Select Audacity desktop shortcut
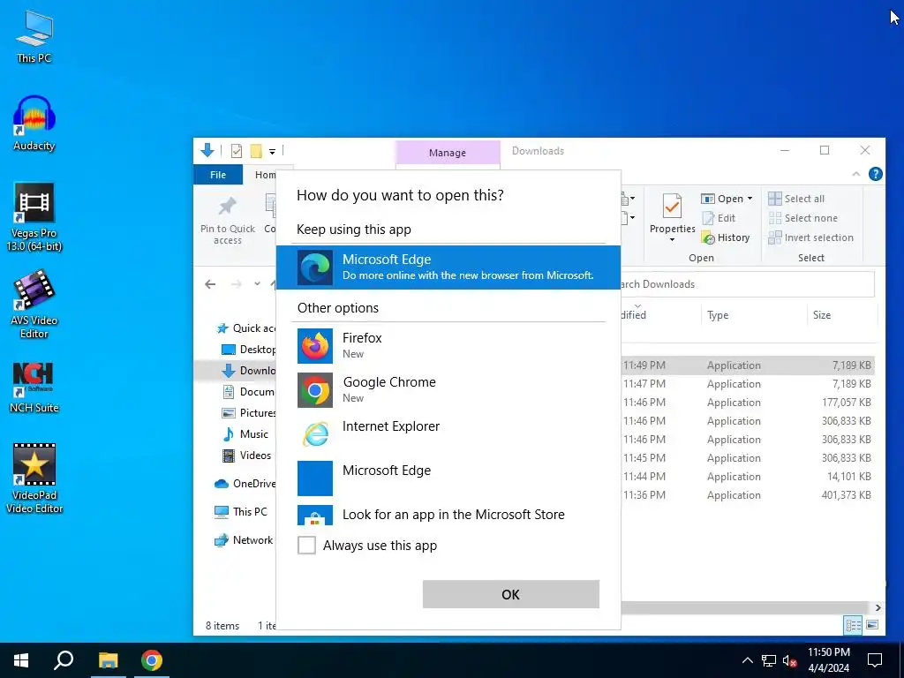Image resolution: width=904 pixels, height=678 pixels. (34, 124)
